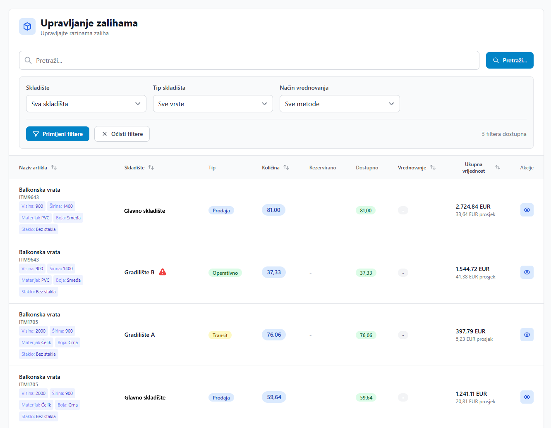Sort by Vrednovanje column arrows
Viewport: 551px width, 428px height.
coord(433,167)
